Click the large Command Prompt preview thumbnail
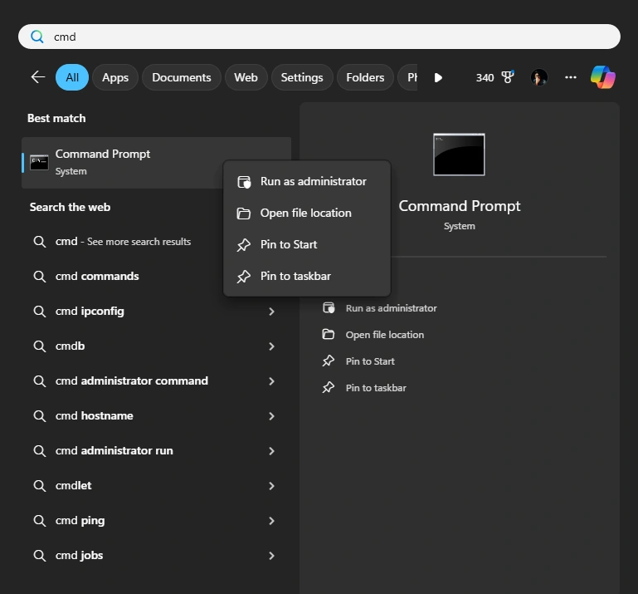This screenshot has width=638, height=594. [459, 155]
